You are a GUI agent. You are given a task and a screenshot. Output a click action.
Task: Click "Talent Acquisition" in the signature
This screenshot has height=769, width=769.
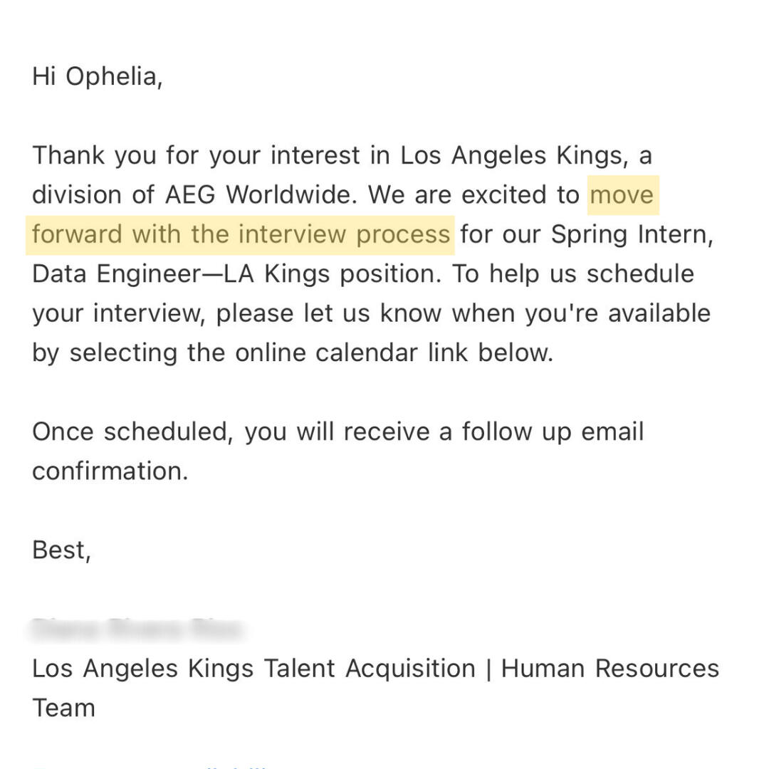(370, 669)
